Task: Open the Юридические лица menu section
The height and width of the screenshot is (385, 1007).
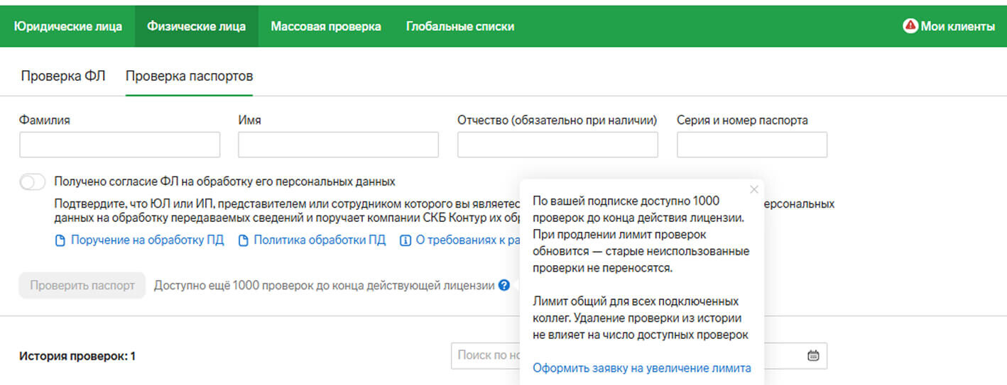Action: tap(68, 26)
